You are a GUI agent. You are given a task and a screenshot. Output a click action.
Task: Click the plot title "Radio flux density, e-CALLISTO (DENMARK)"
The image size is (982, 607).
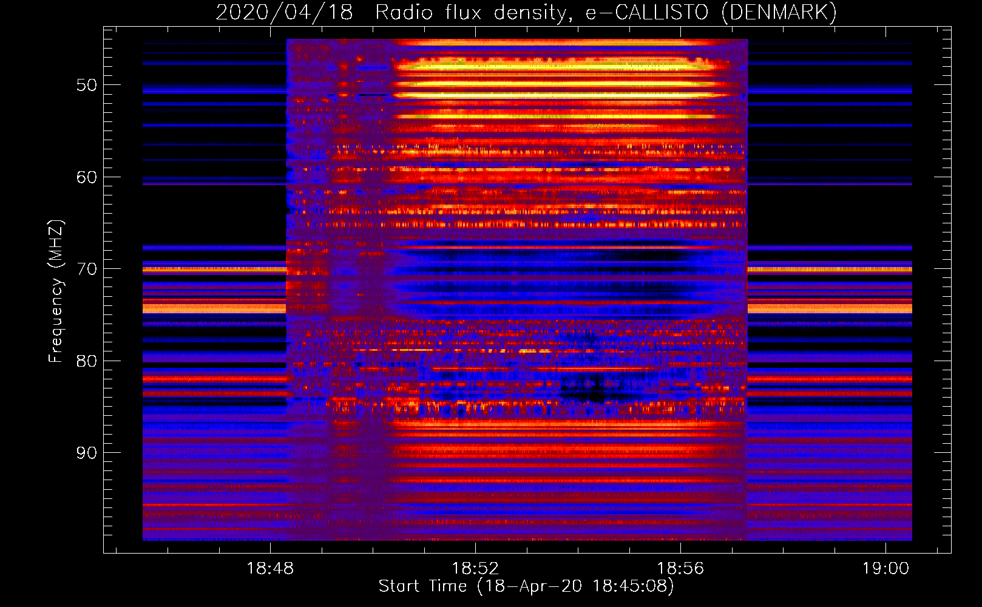(x=606, y=13)
